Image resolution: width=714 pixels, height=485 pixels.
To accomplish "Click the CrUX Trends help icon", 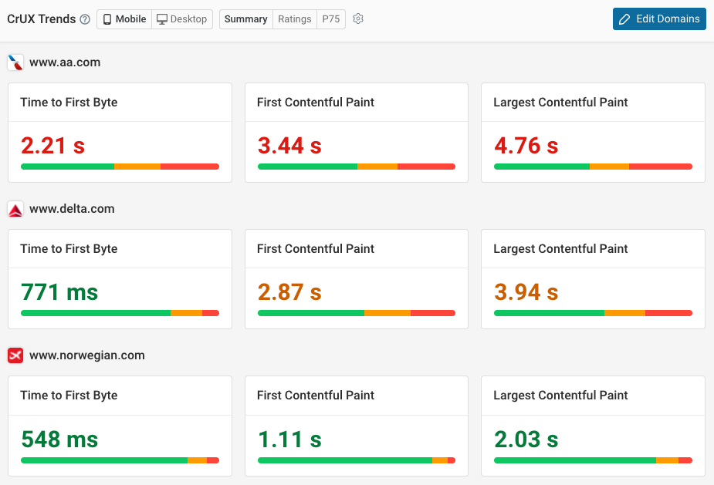I will coord(83,19).
